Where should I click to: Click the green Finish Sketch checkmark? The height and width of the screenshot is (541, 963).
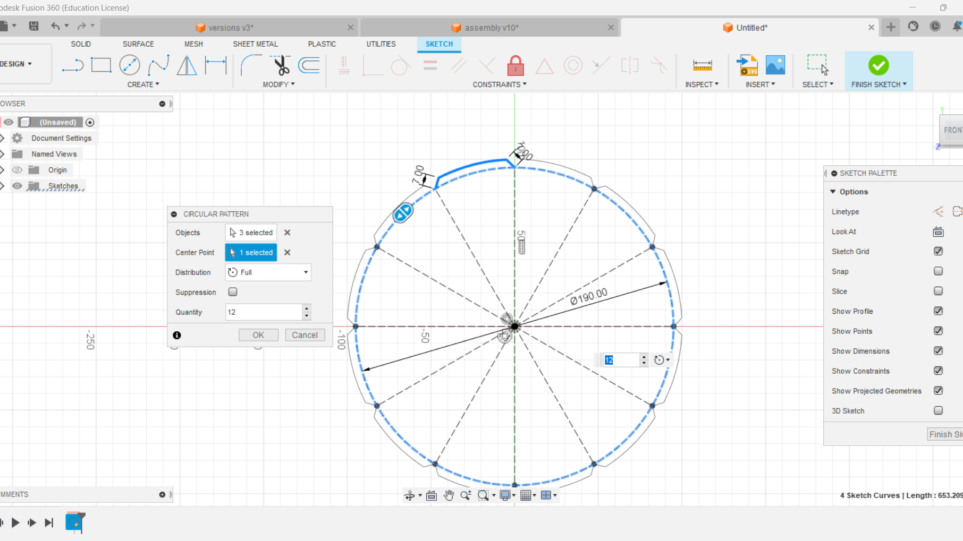tap(878, 65)
